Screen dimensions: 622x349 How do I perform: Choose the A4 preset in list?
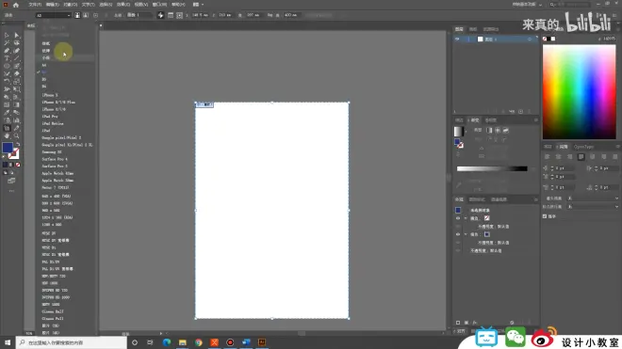coord(44,65)
